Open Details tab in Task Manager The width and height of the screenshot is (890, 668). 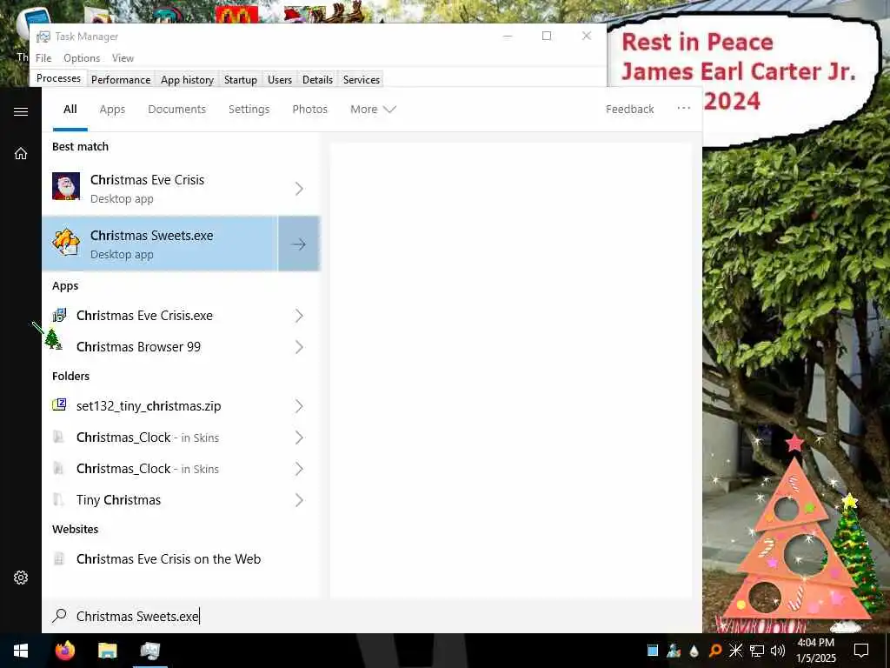point(317,79)
